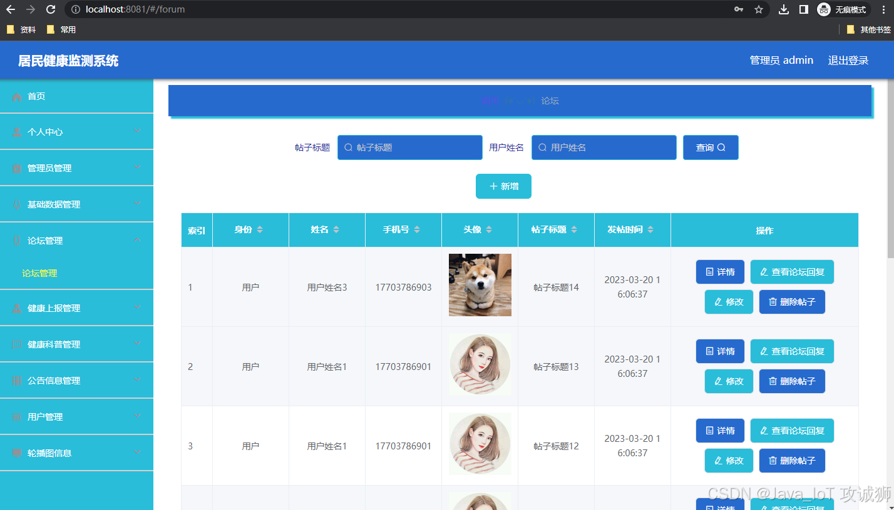This screenshot has height=510, width=894.
Task: Click the icon beside 健康科普管理
Action: (17, 344)
